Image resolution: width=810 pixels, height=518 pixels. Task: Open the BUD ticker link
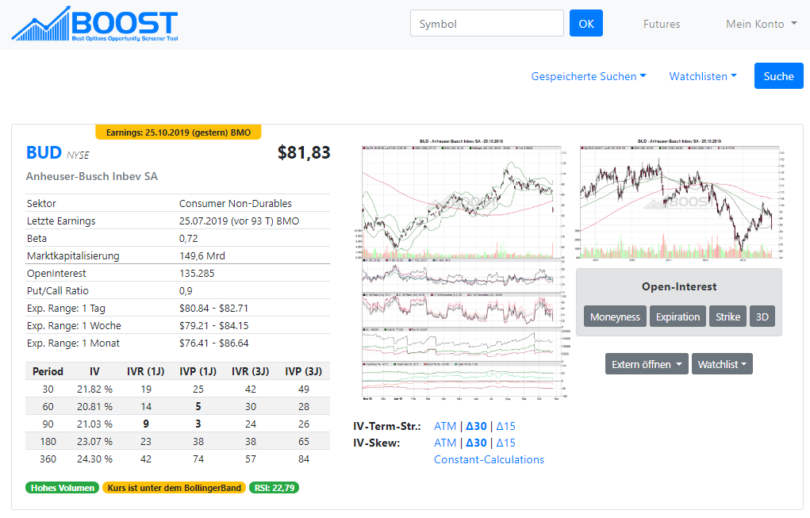pos(44,153)
